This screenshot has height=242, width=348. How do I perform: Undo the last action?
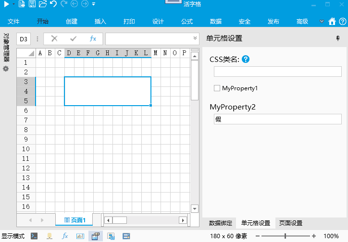click(53, 4)
